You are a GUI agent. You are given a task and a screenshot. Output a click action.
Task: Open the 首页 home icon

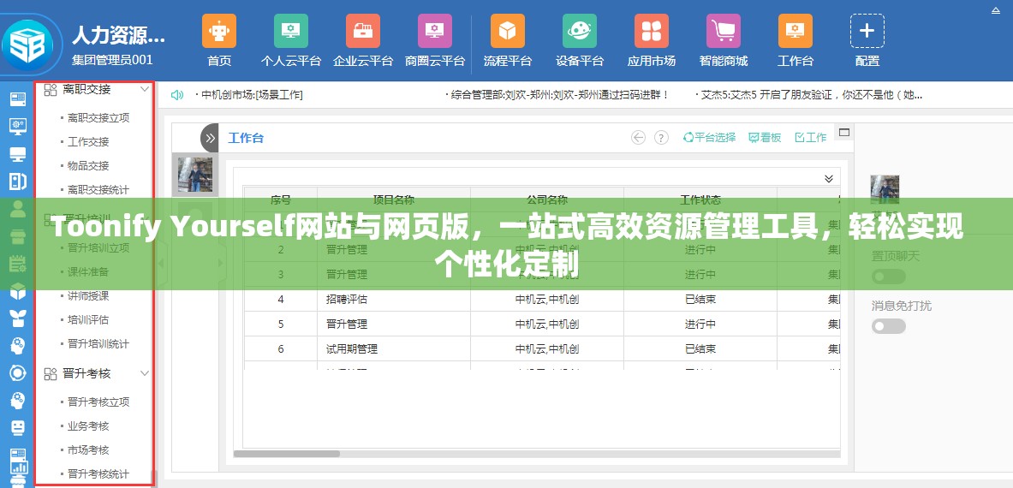pyautogui.click(x=219, y=31)
